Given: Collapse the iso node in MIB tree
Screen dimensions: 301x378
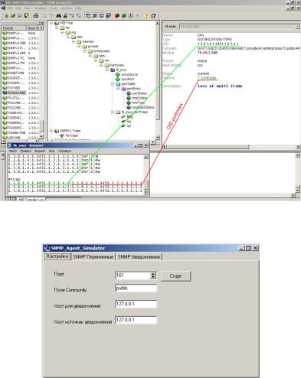Looking at the screenshot, I should (x=57, y=28).
